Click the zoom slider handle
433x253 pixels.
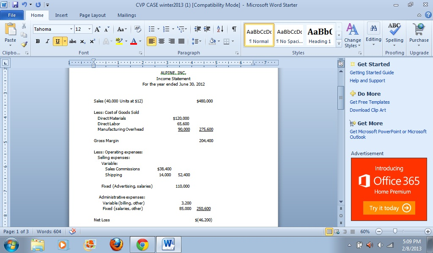[x=395, y=231]
